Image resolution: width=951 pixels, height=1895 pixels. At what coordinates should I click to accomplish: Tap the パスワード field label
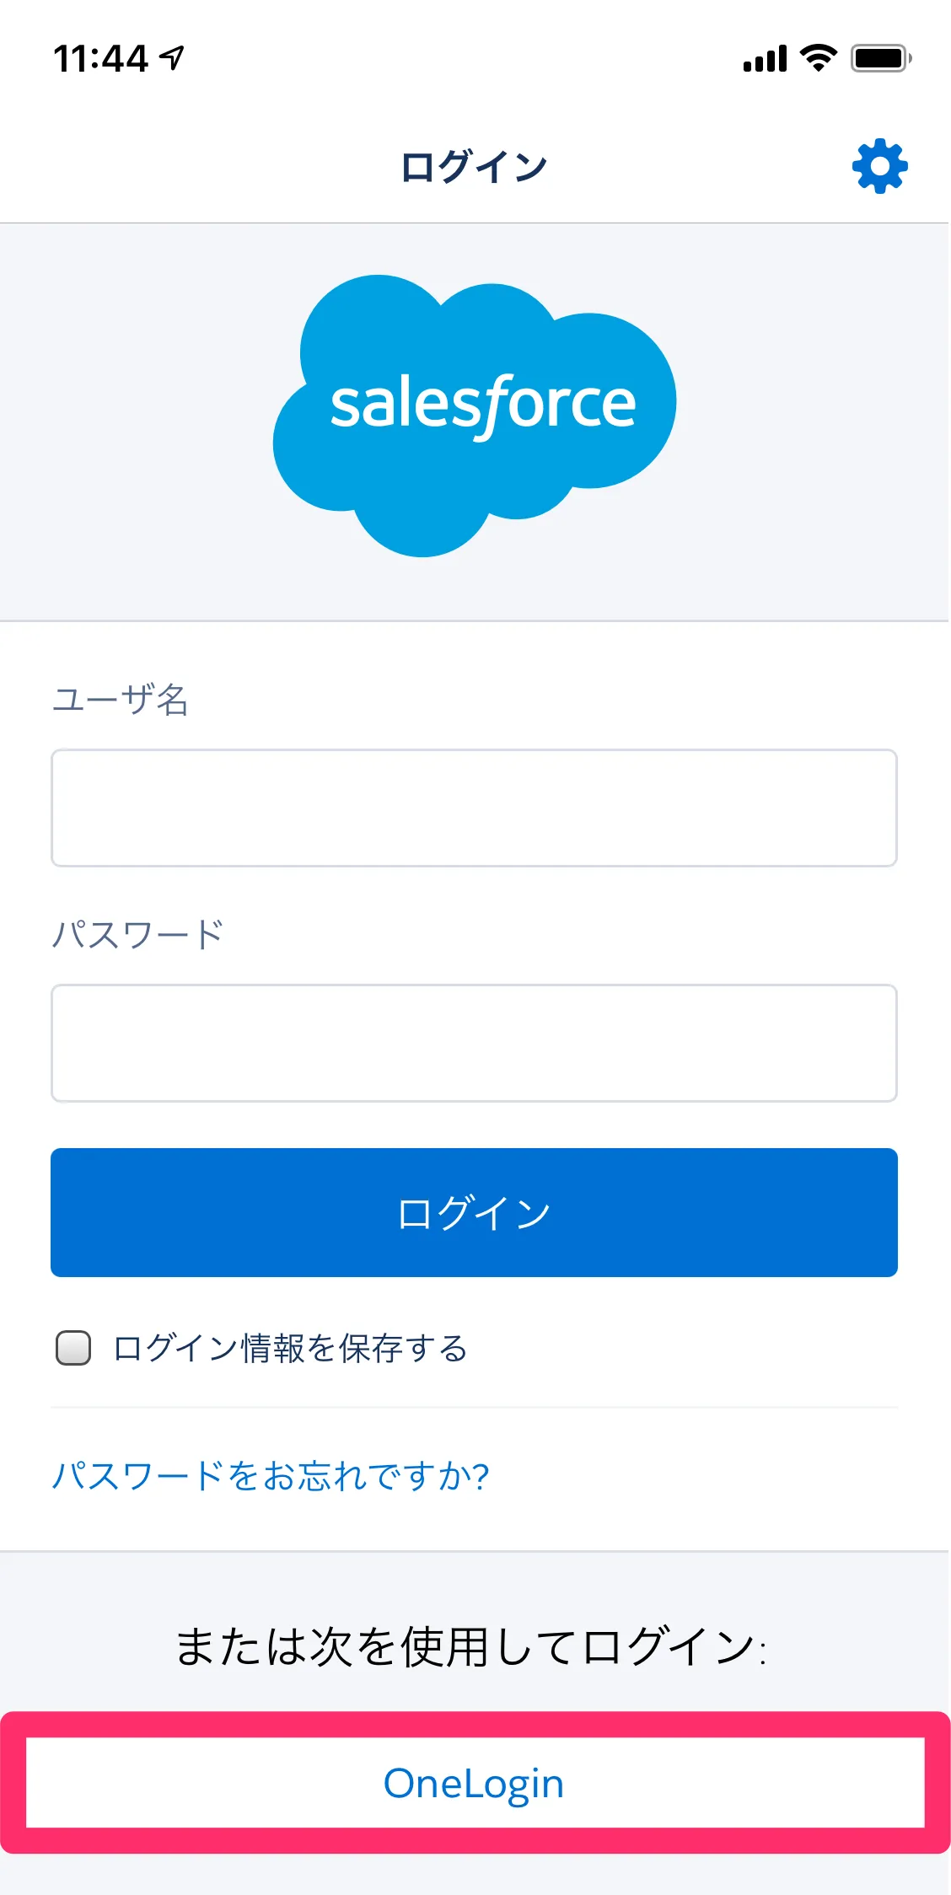(137, 935)
